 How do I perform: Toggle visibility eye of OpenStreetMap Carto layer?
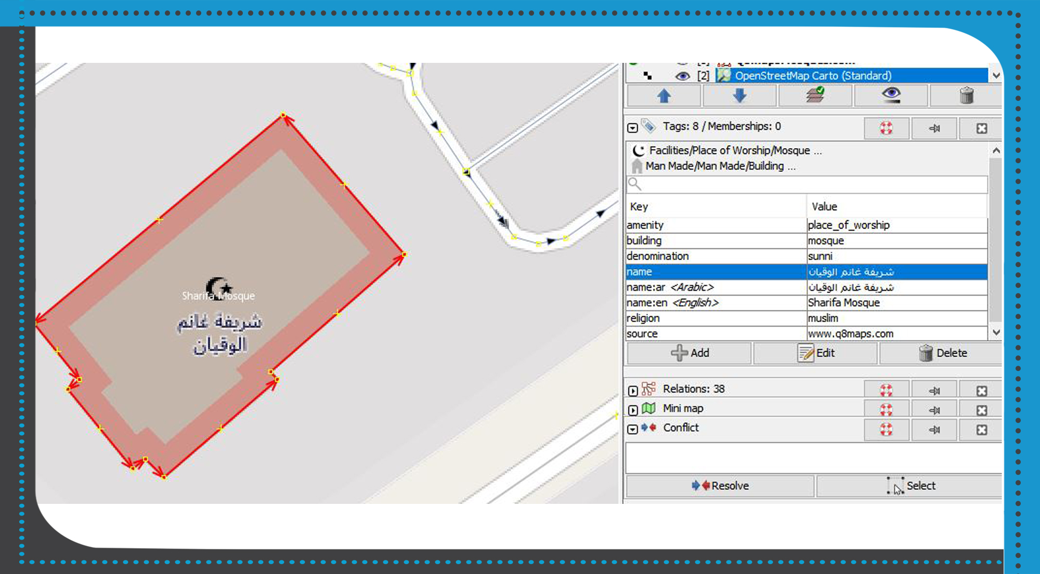pyautogui.click(x=682, y=76)
